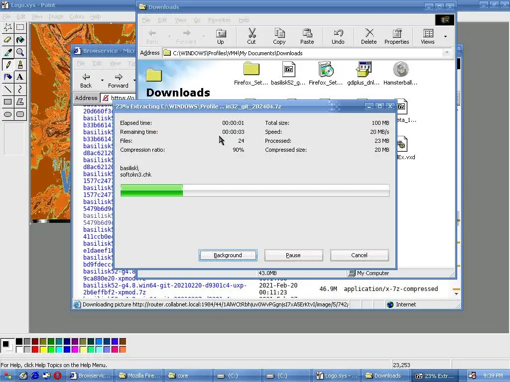This screenshot has height=382, width=510.
Task: Go Up one folder in Downloads window
Action: click(x=221, y=36)
